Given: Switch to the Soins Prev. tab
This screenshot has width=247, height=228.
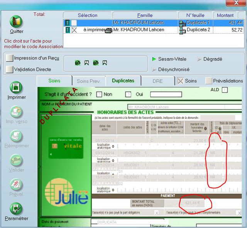Looking at the screenshot, I should coord(88,81).
